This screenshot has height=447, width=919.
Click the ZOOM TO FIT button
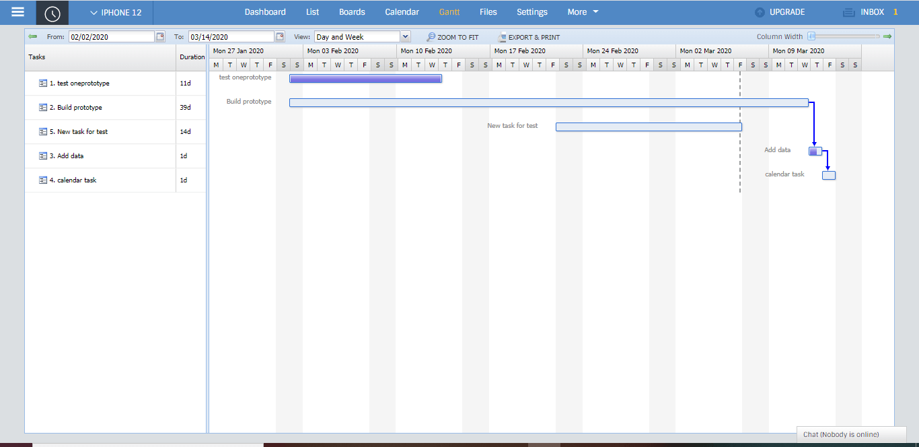(453, 37)
